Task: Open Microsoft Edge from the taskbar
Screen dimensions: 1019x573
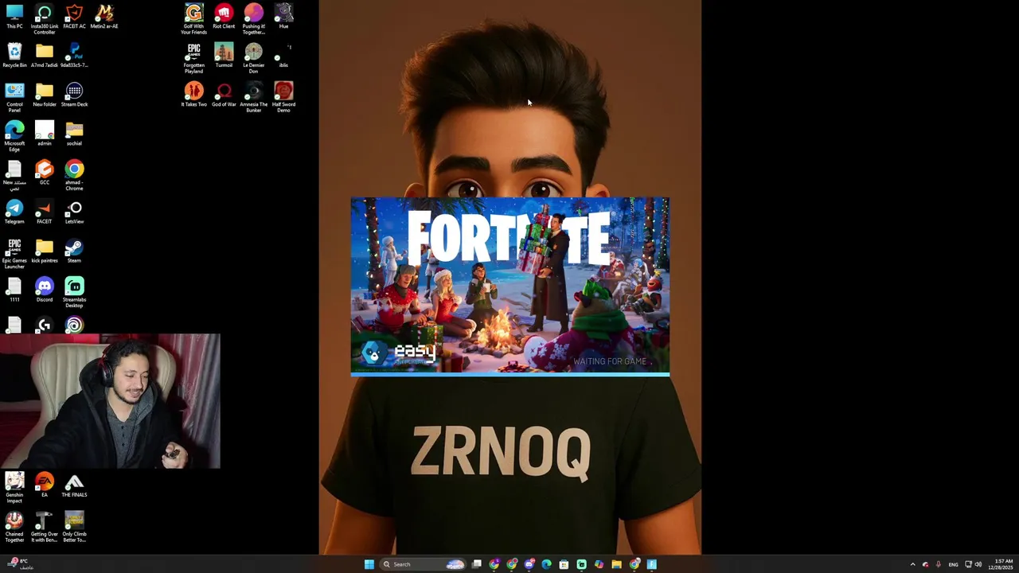Action: [546, 564]
